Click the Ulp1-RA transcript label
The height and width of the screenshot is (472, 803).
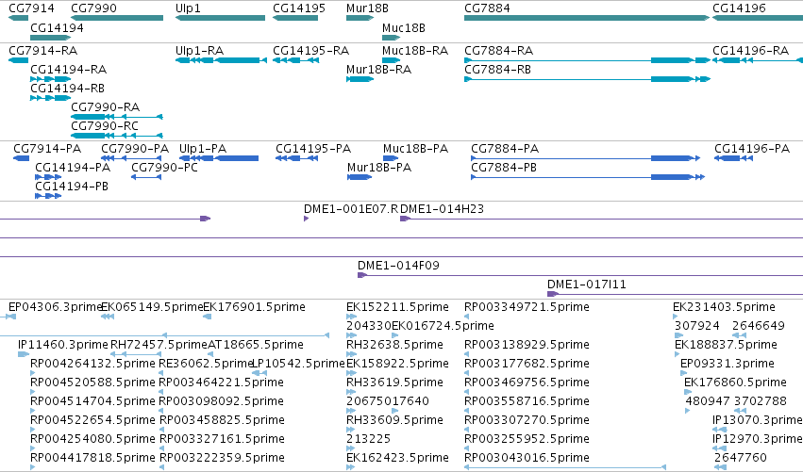click(199, 51)
